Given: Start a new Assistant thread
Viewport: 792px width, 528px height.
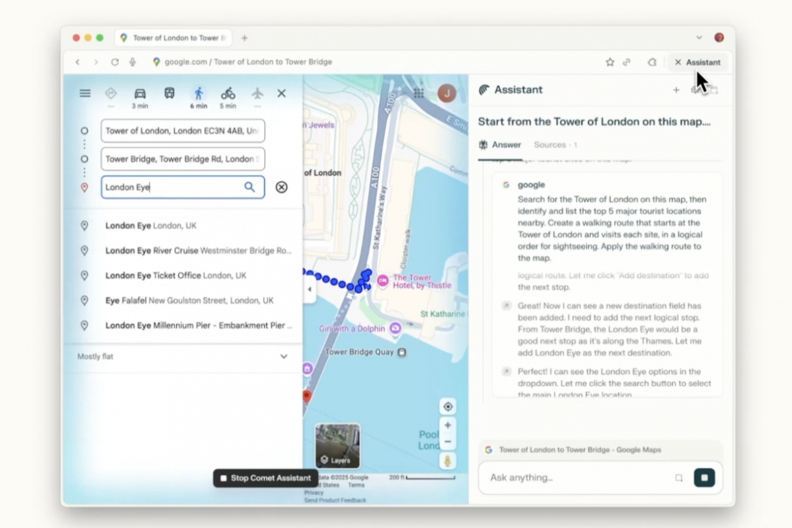Looking at the screenshot, I should coord(676,90).
